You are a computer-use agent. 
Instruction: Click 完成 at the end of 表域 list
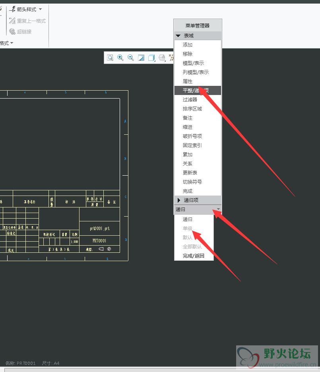pyautogui.click(x=187, y=191)
